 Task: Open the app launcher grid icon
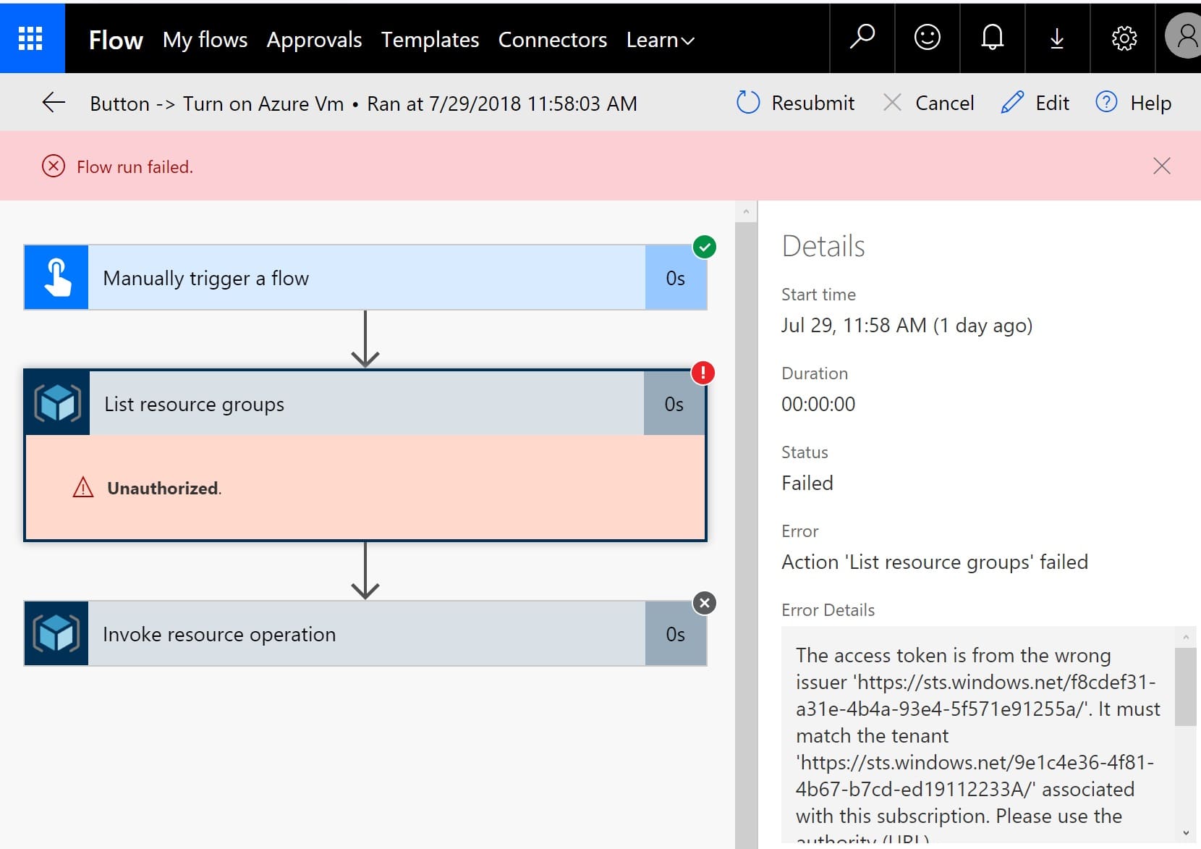pos(32,38)
